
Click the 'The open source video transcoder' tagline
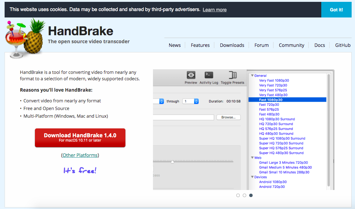click(89, 41)
